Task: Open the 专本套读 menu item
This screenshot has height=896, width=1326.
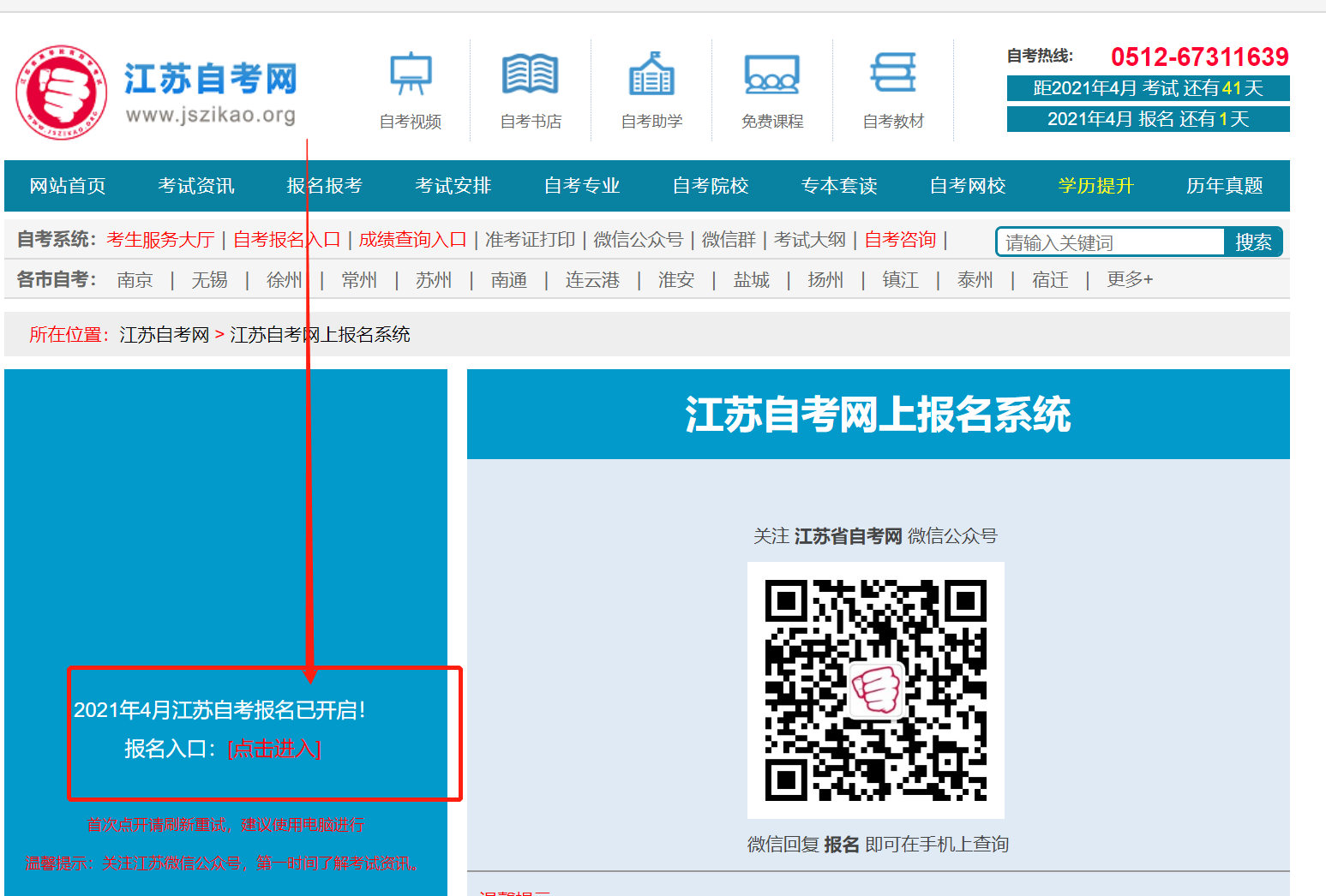Action: click(839, 186)
